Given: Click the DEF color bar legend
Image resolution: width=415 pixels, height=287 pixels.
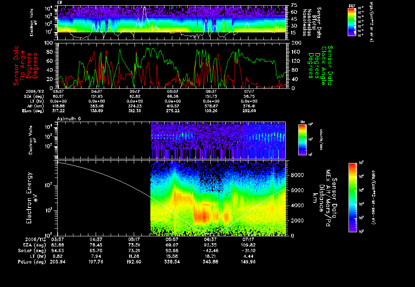Looking at the screenshot, I should tap(352, 22).
